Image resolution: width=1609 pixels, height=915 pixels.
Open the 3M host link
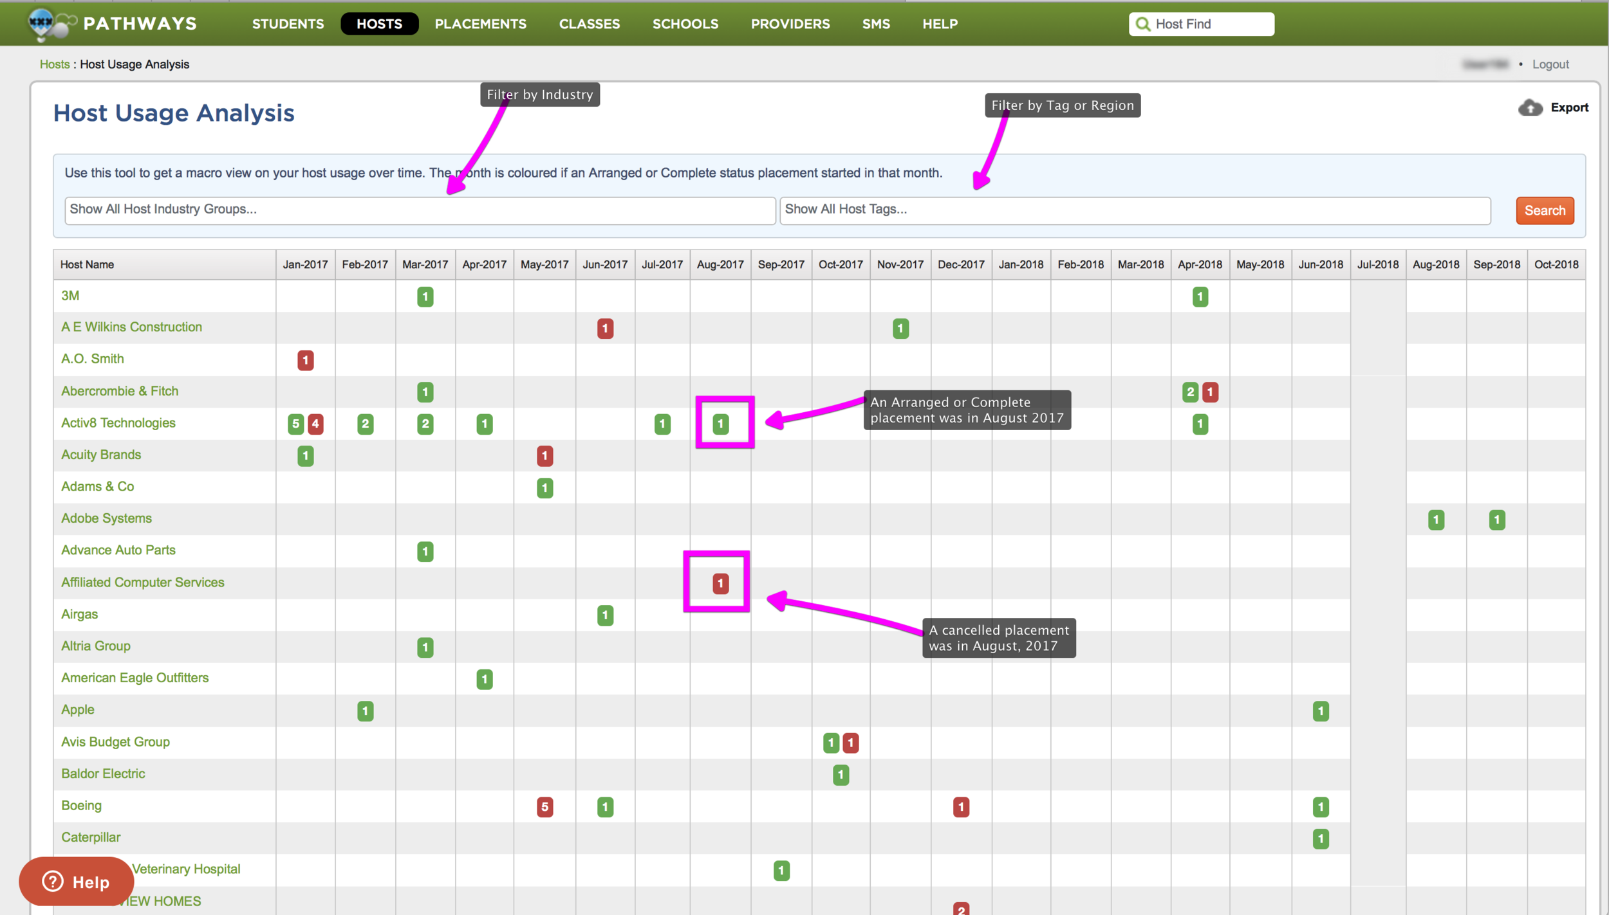coord(70,296)
